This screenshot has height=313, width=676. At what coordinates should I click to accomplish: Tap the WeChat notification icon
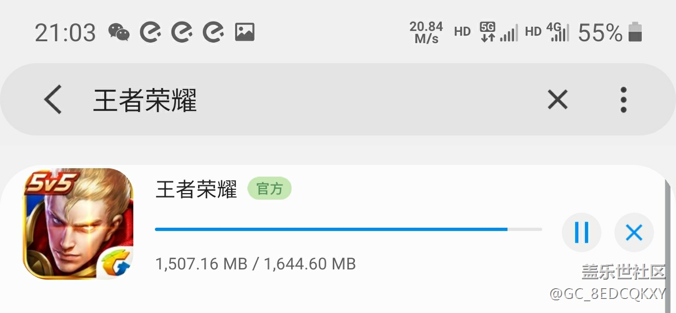click(x=119, y=32)
